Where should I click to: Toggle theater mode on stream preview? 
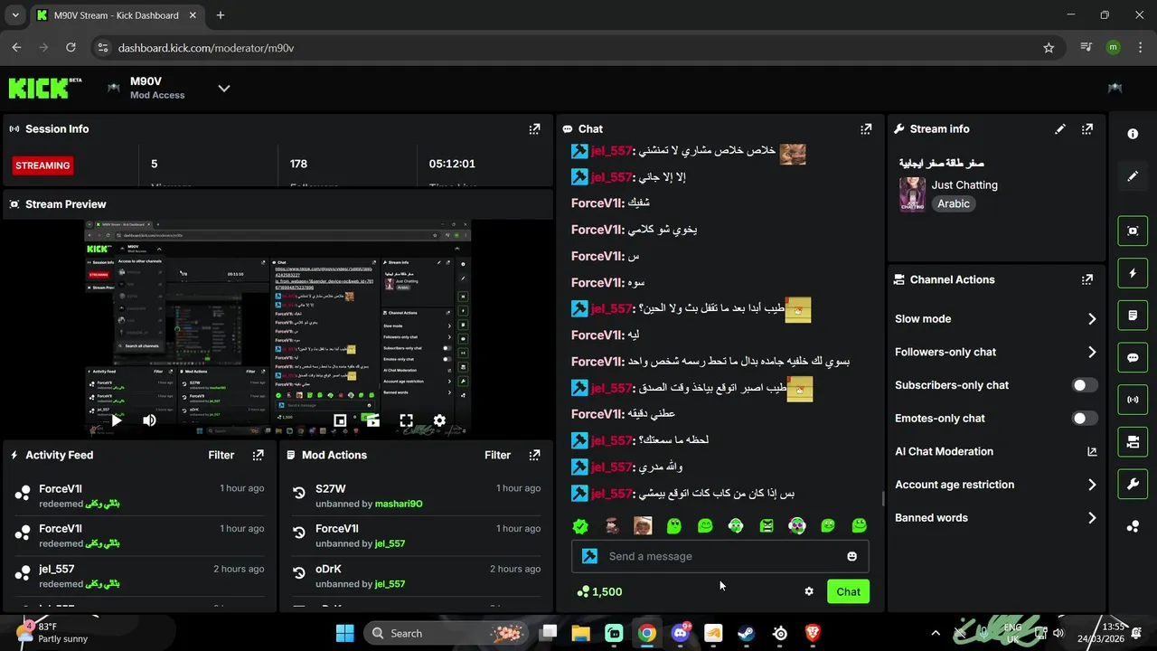pyautogui.click(x=340, y=420)
